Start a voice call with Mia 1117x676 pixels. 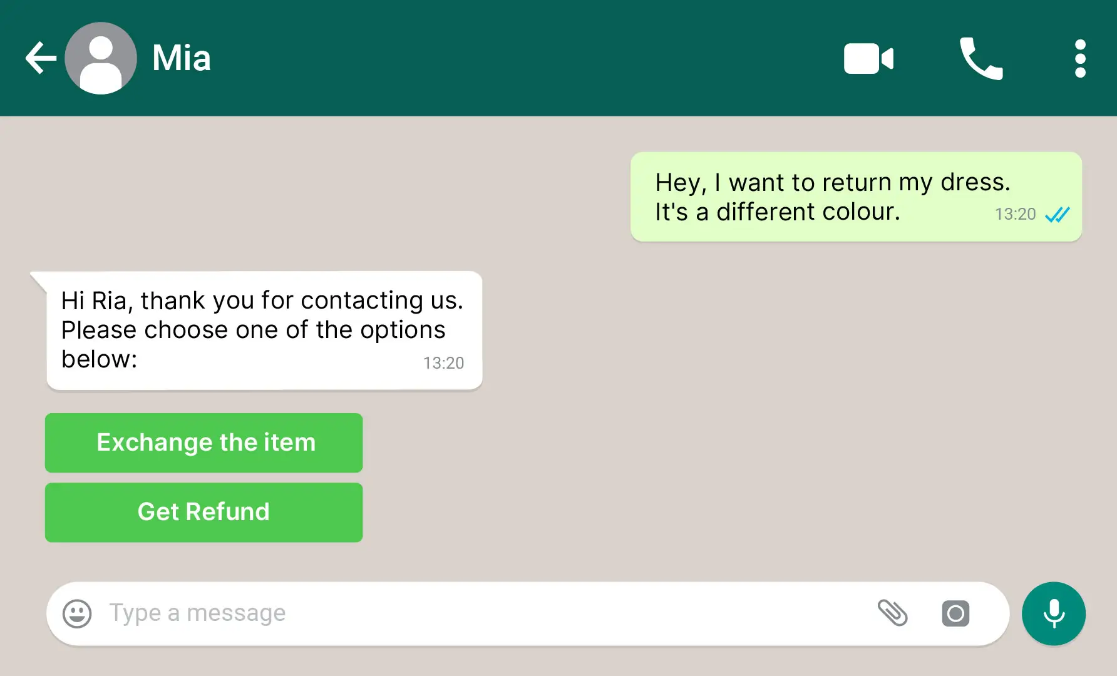tap(981, 58)
